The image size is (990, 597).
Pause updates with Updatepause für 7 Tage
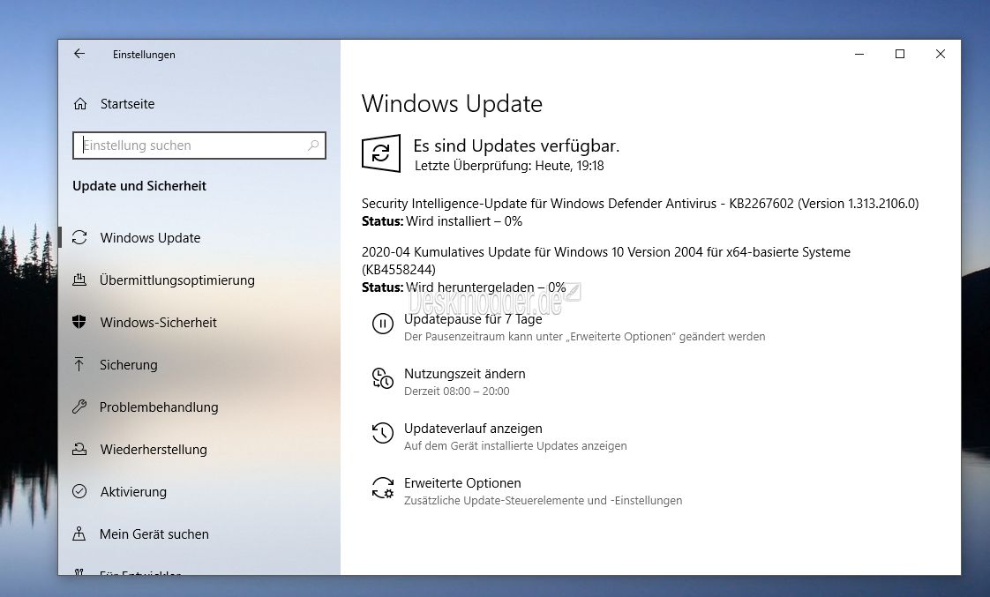click(x=473, y=319)
